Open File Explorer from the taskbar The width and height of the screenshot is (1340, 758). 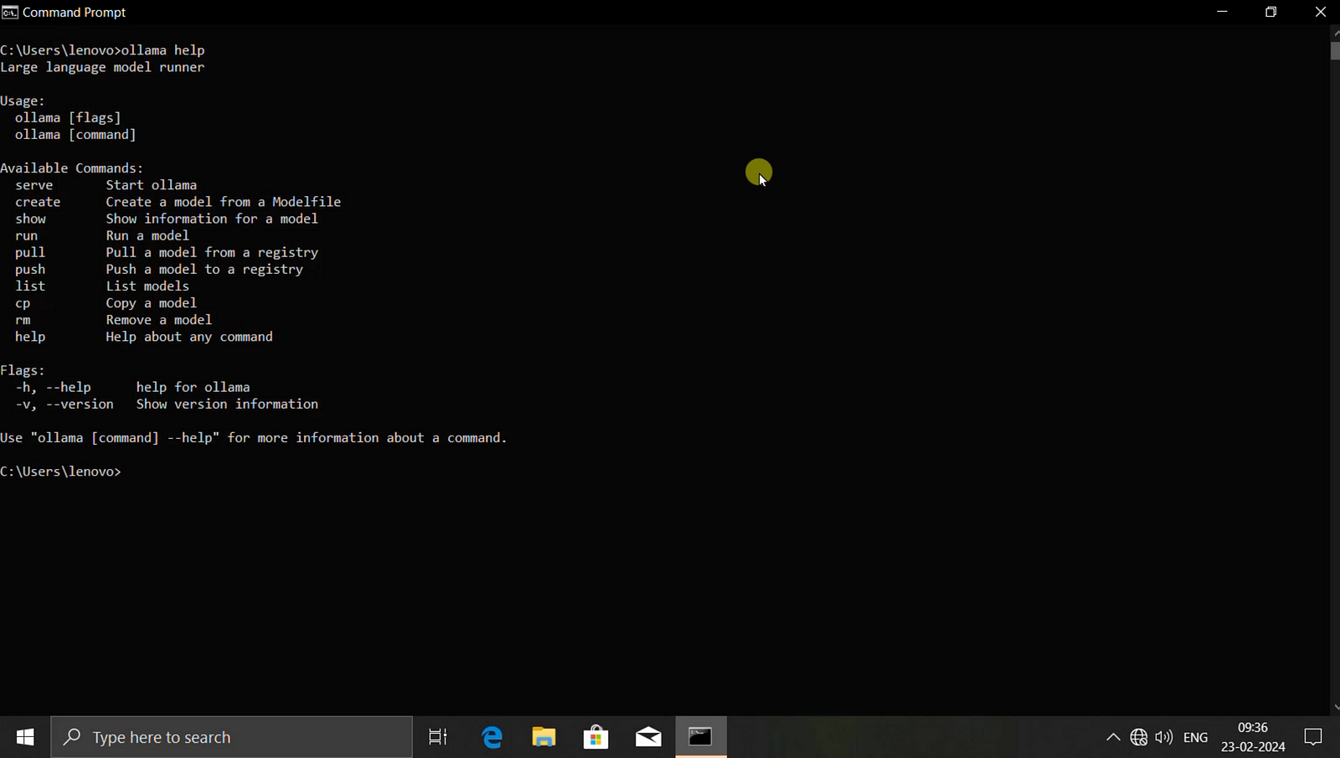coord(544,737)
